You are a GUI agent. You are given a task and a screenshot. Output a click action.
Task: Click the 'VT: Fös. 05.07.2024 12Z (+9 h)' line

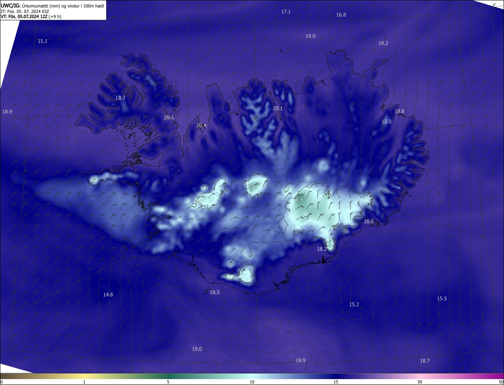31,17
